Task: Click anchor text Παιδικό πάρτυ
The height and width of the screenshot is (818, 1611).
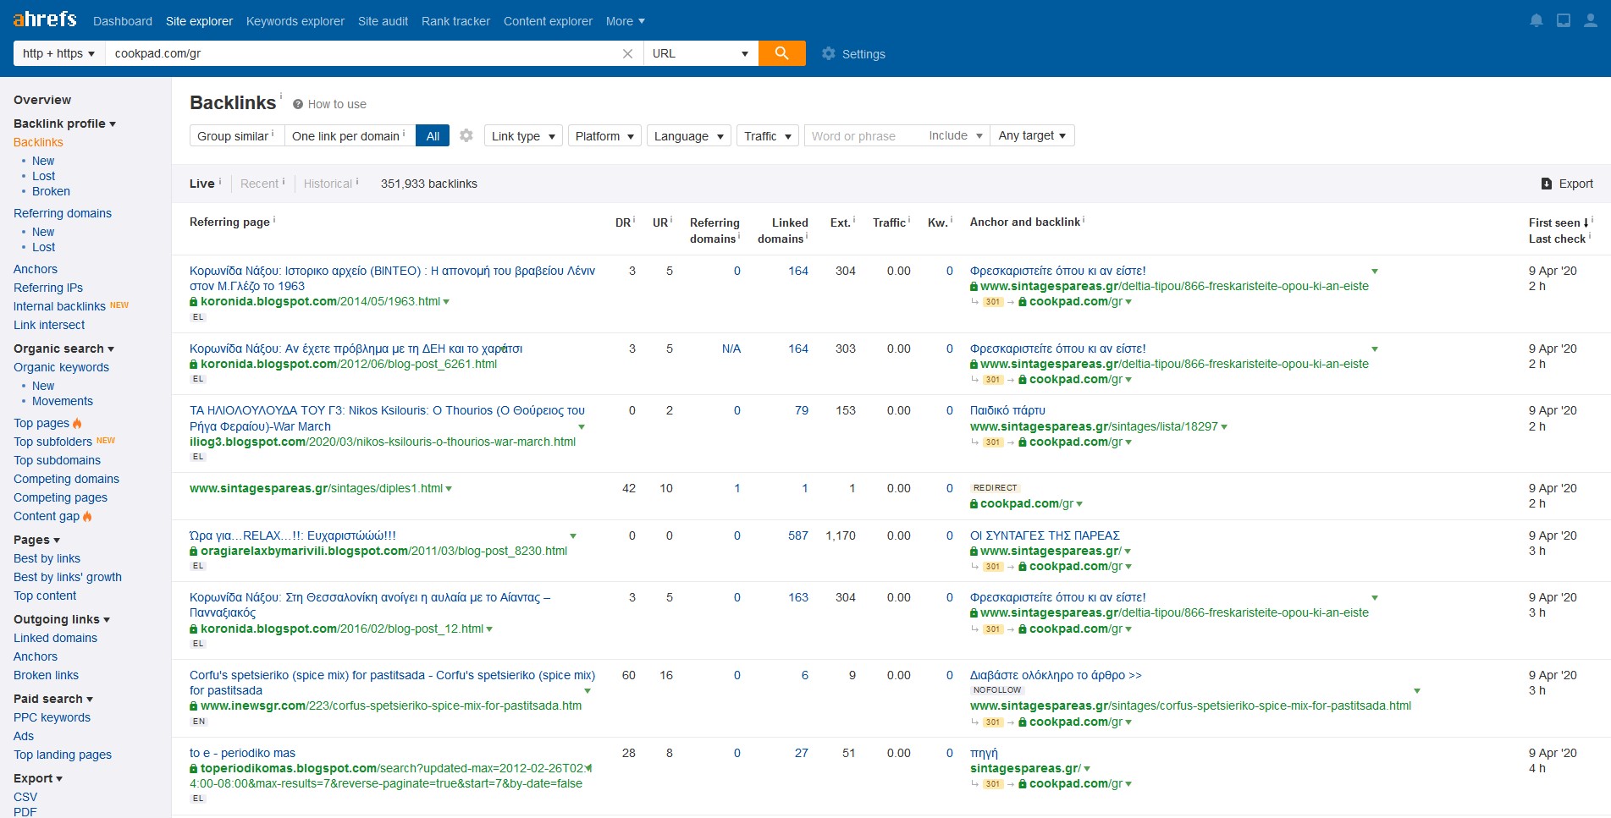Action: click(x=1007, y=410)
